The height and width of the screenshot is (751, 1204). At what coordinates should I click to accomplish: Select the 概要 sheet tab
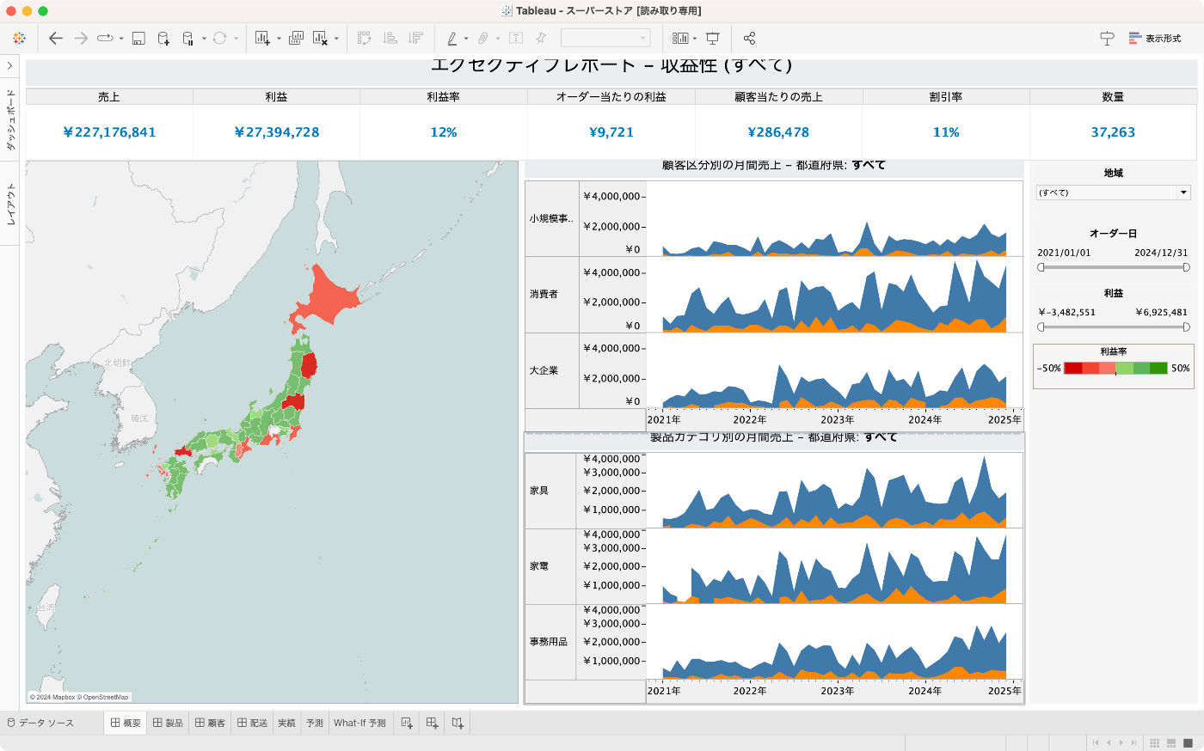pos(126,723)
